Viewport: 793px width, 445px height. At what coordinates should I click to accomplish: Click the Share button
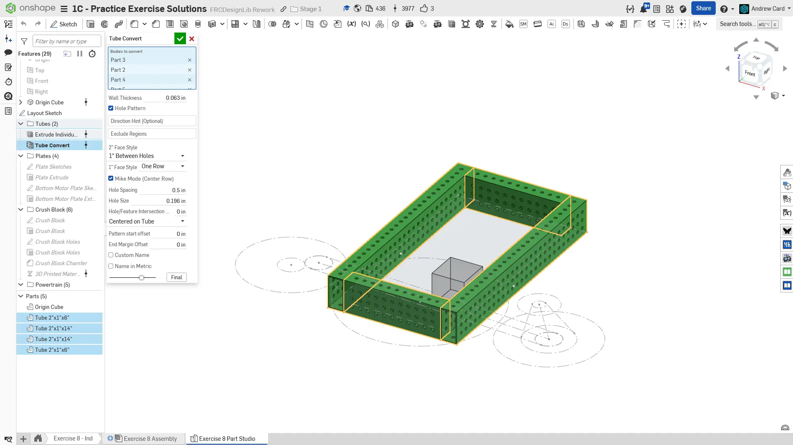(x=703, y=8)
